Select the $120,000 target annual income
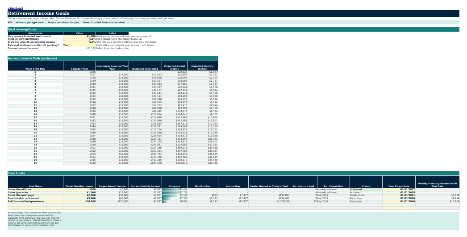Screen dimensions: 467x237 pos(112,202)
